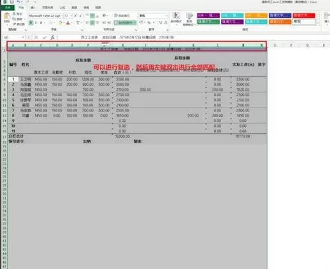Confirm formula bar entry with checkmark icon
Image resolution: width=330 pixels, height=269 pixels.
coord(44,38)
